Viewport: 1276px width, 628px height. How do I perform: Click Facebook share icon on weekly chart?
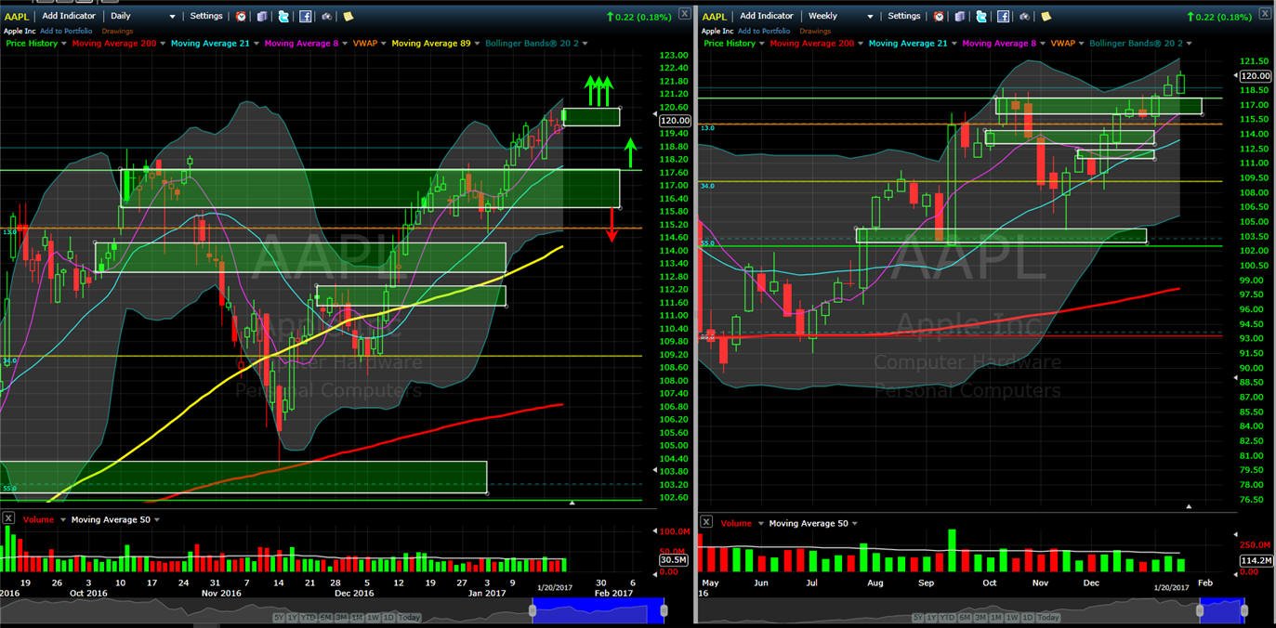1003,16
